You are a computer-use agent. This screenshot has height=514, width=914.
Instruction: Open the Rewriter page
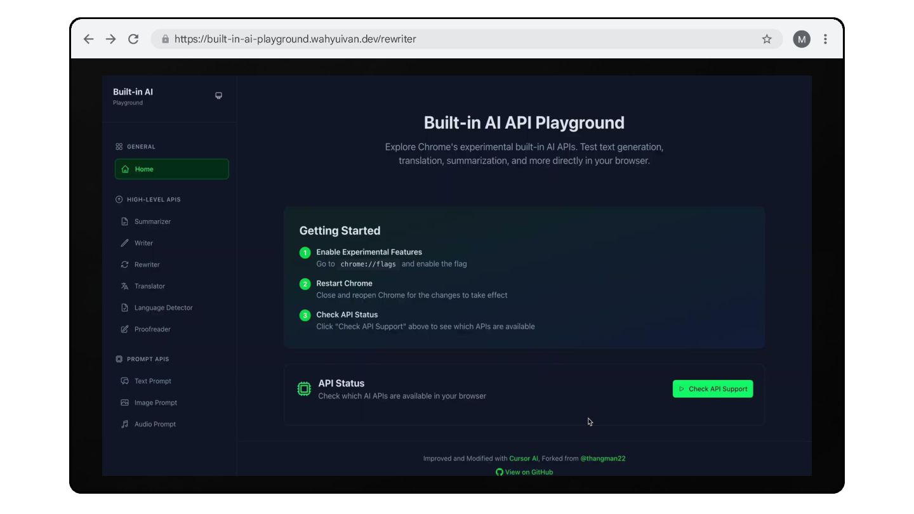[x=171, y=265]
